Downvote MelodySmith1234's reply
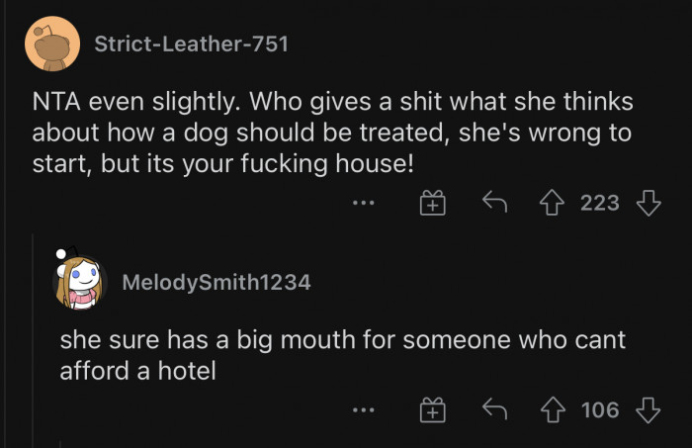692x448 pixels. coord(648,409)
